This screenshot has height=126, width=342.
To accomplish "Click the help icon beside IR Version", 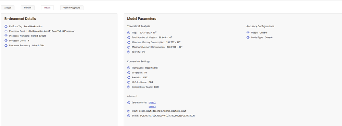I will (129, 73).
